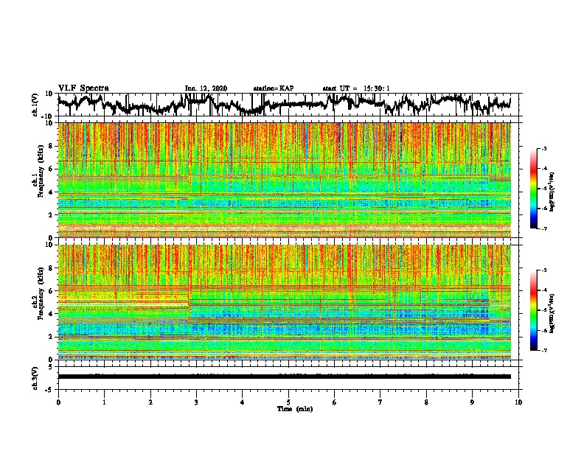
Task: Click the "8" kHz tick on ch.1 frequency axis
Action: (x=51, y=146)
